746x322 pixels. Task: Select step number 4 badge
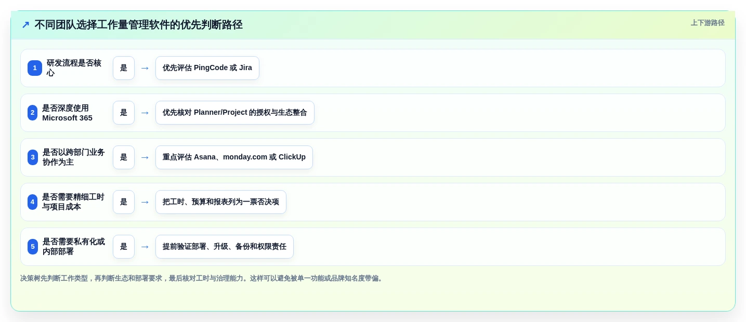pyautogui.click(x=33, y=202)
